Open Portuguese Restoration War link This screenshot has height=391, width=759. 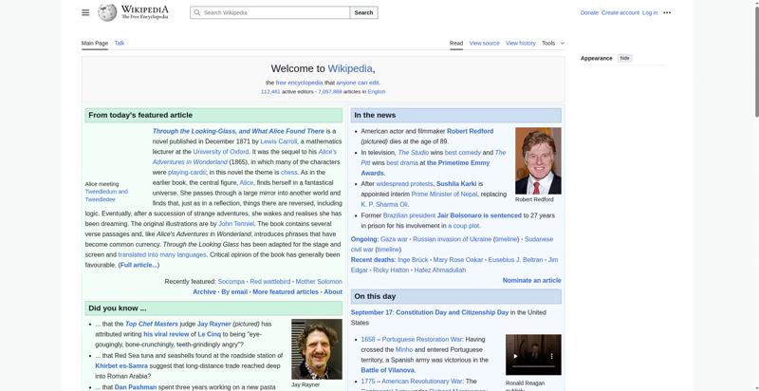click(422, 339)
